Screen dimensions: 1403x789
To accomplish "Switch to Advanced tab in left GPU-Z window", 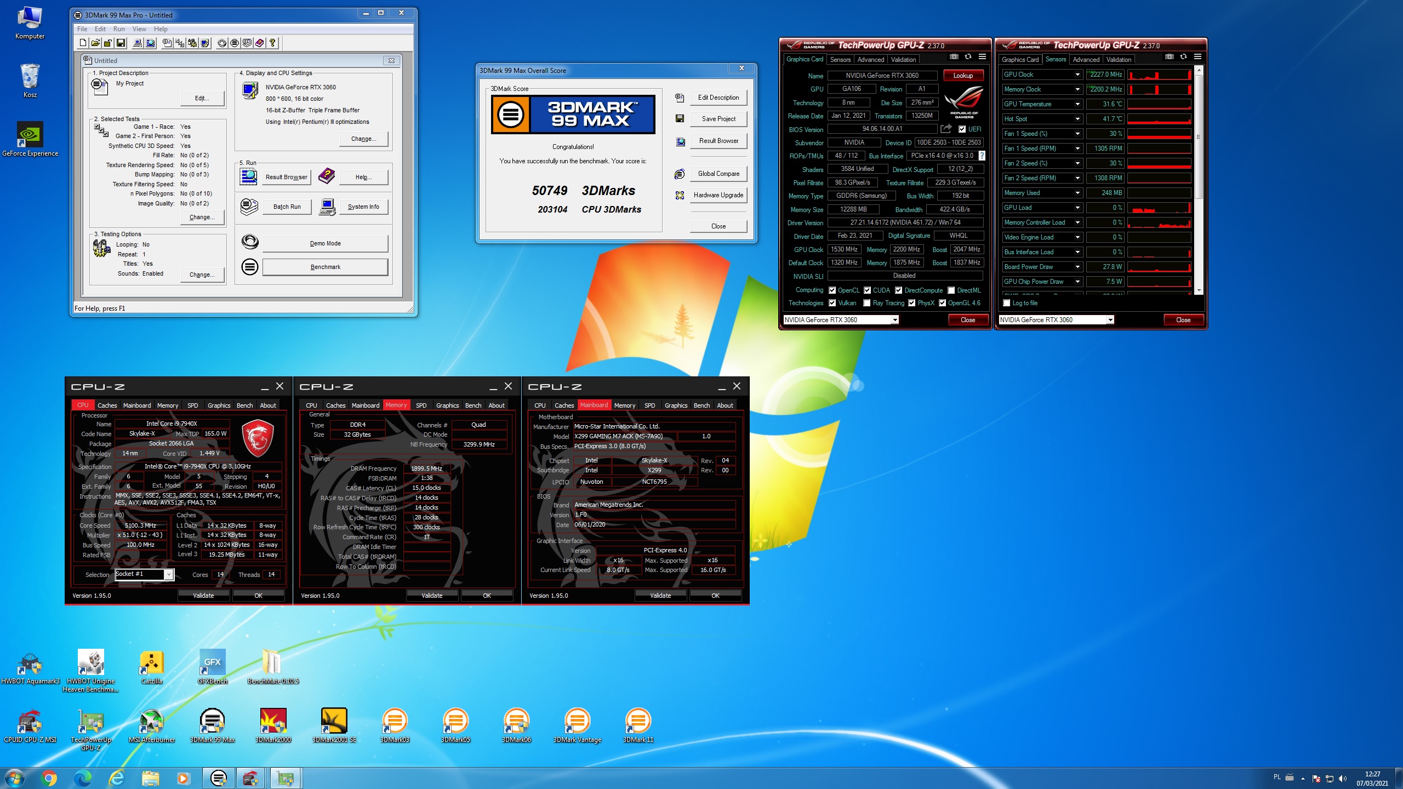I will (870, 60).
